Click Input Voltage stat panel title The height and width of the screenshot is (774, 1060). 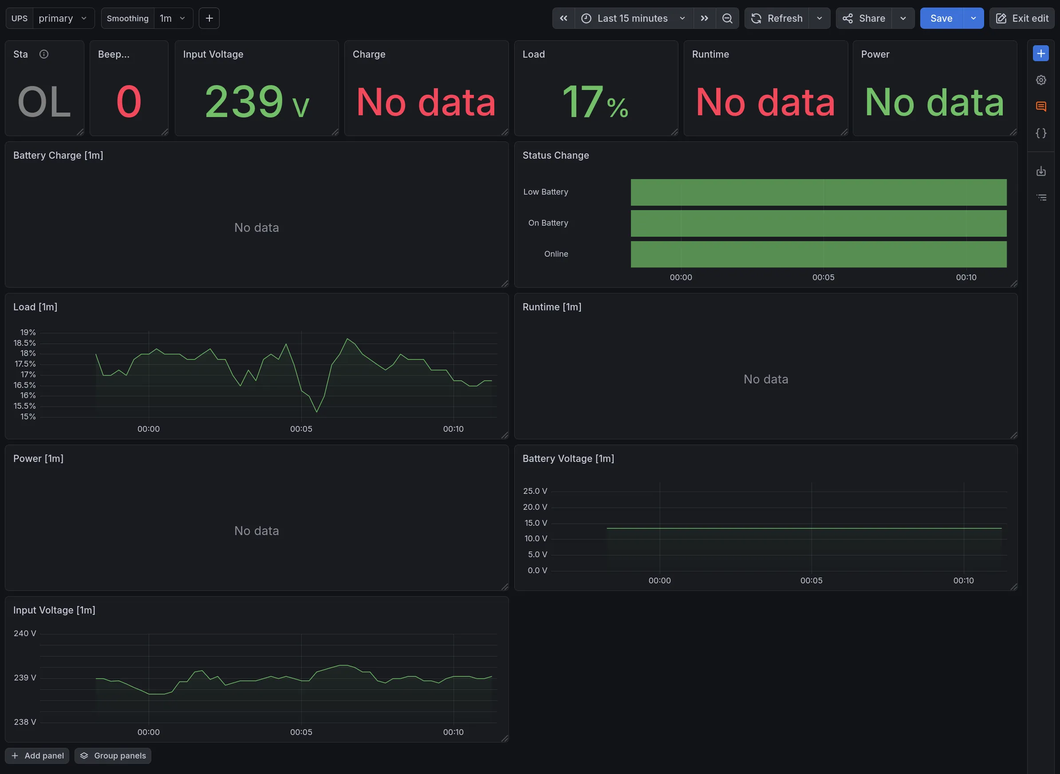[x=213, y=55]
